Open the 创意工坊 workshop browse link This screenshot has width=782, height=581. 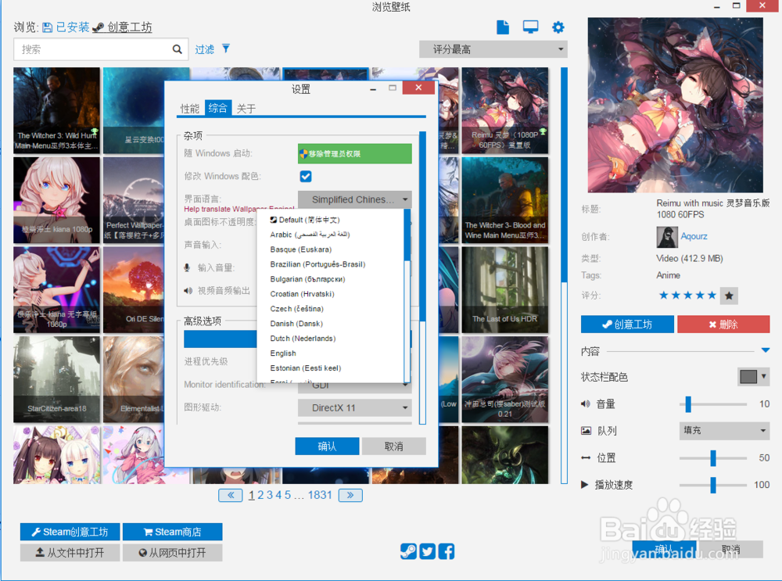[x=123, y=27]
